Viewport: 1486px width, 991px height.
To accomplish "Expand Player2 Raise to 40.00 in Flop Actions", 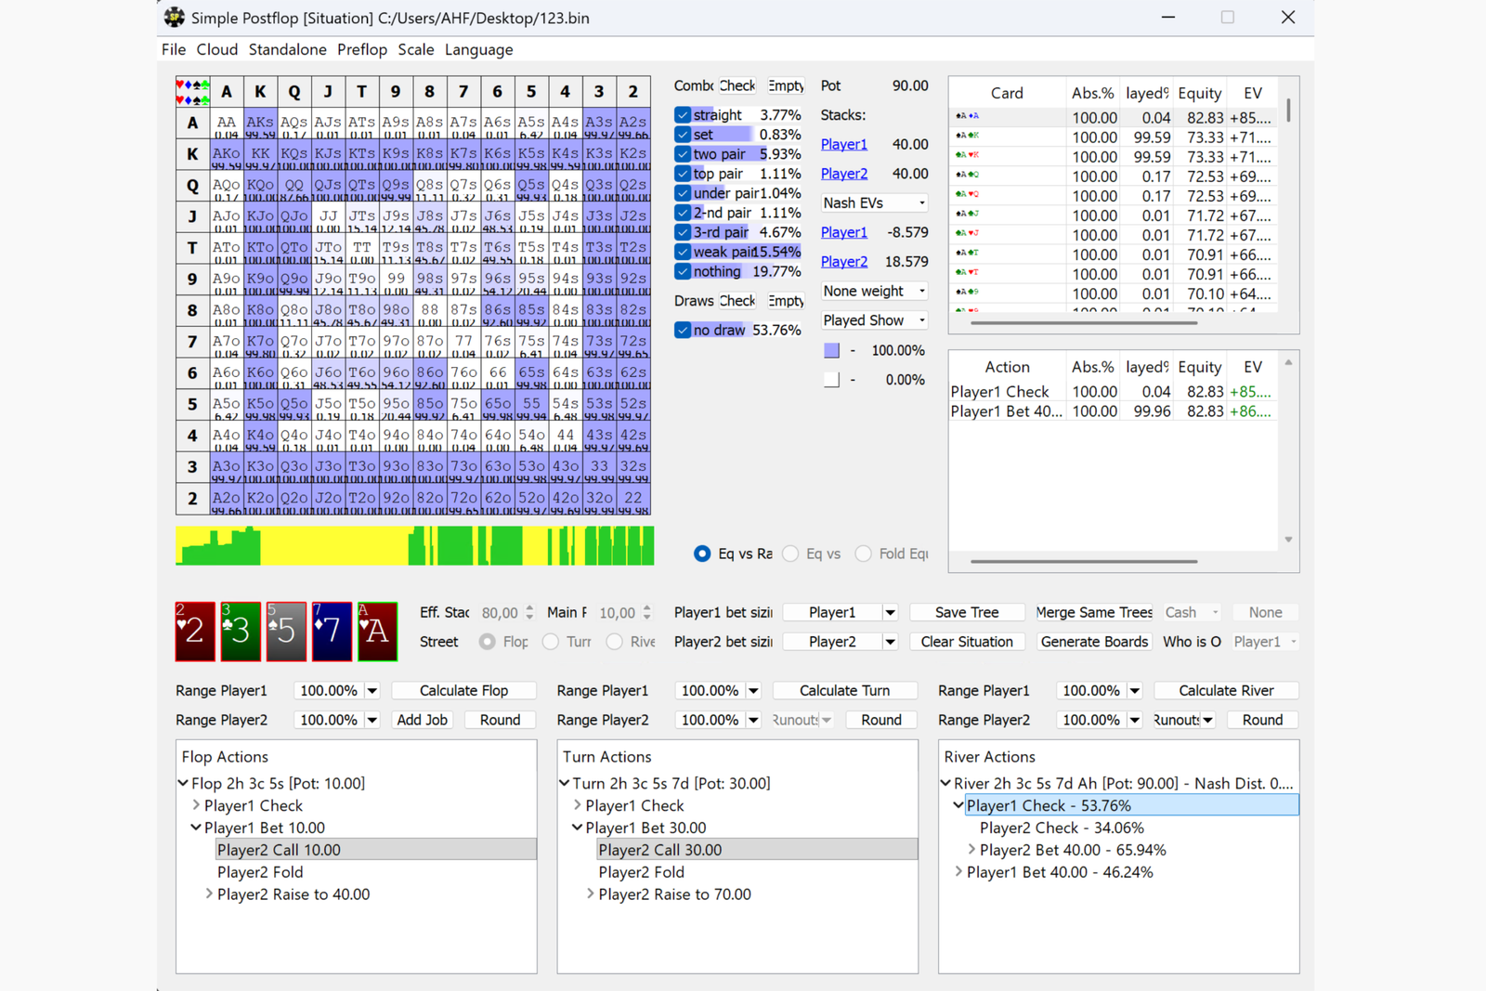I will 209,894.
